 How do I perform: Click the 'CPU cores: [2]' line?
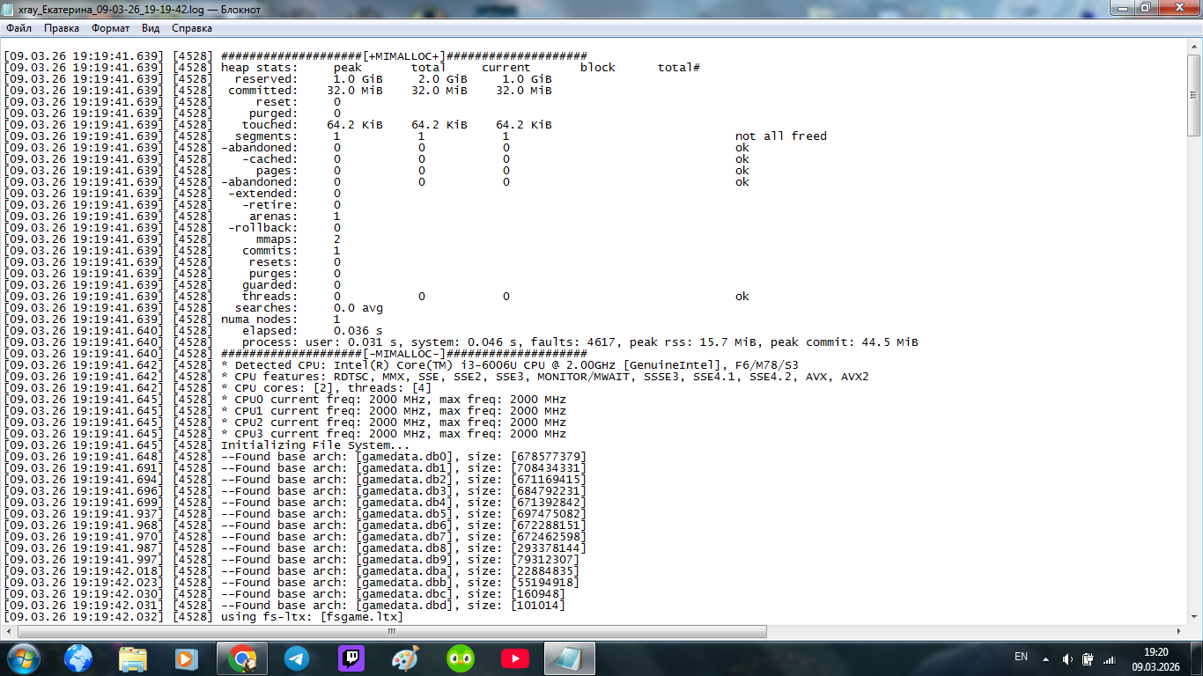[x=218, y=387]
